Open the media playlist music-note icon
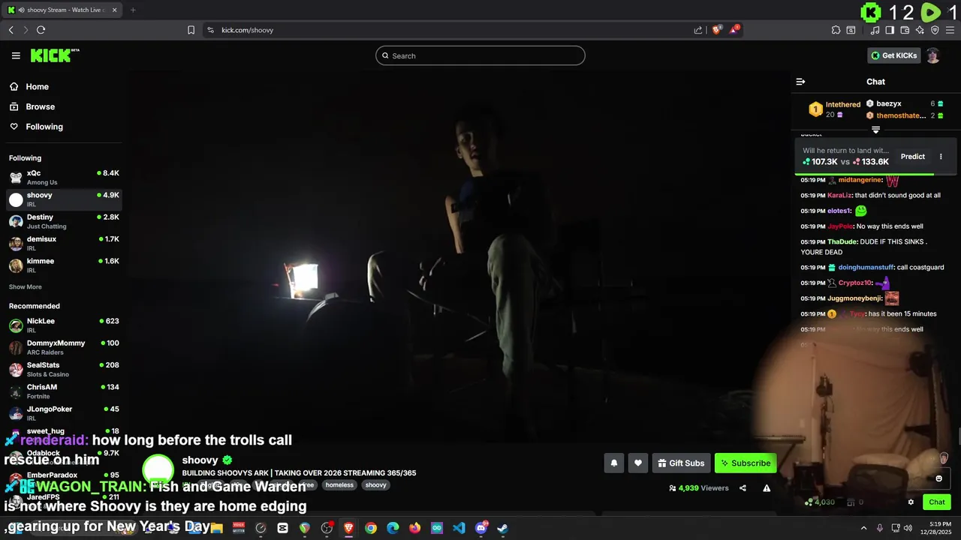Image resolution: width=961 pixels, height=540 pixels. (x=875, y=30)
